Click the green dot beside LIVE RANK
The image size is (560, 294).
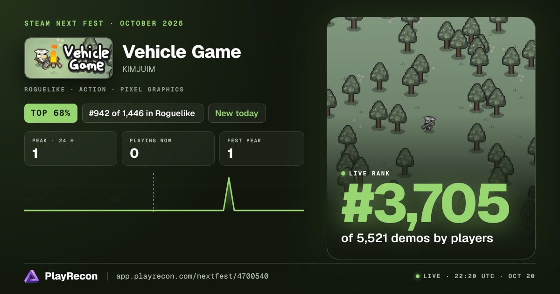click(343, 173)
